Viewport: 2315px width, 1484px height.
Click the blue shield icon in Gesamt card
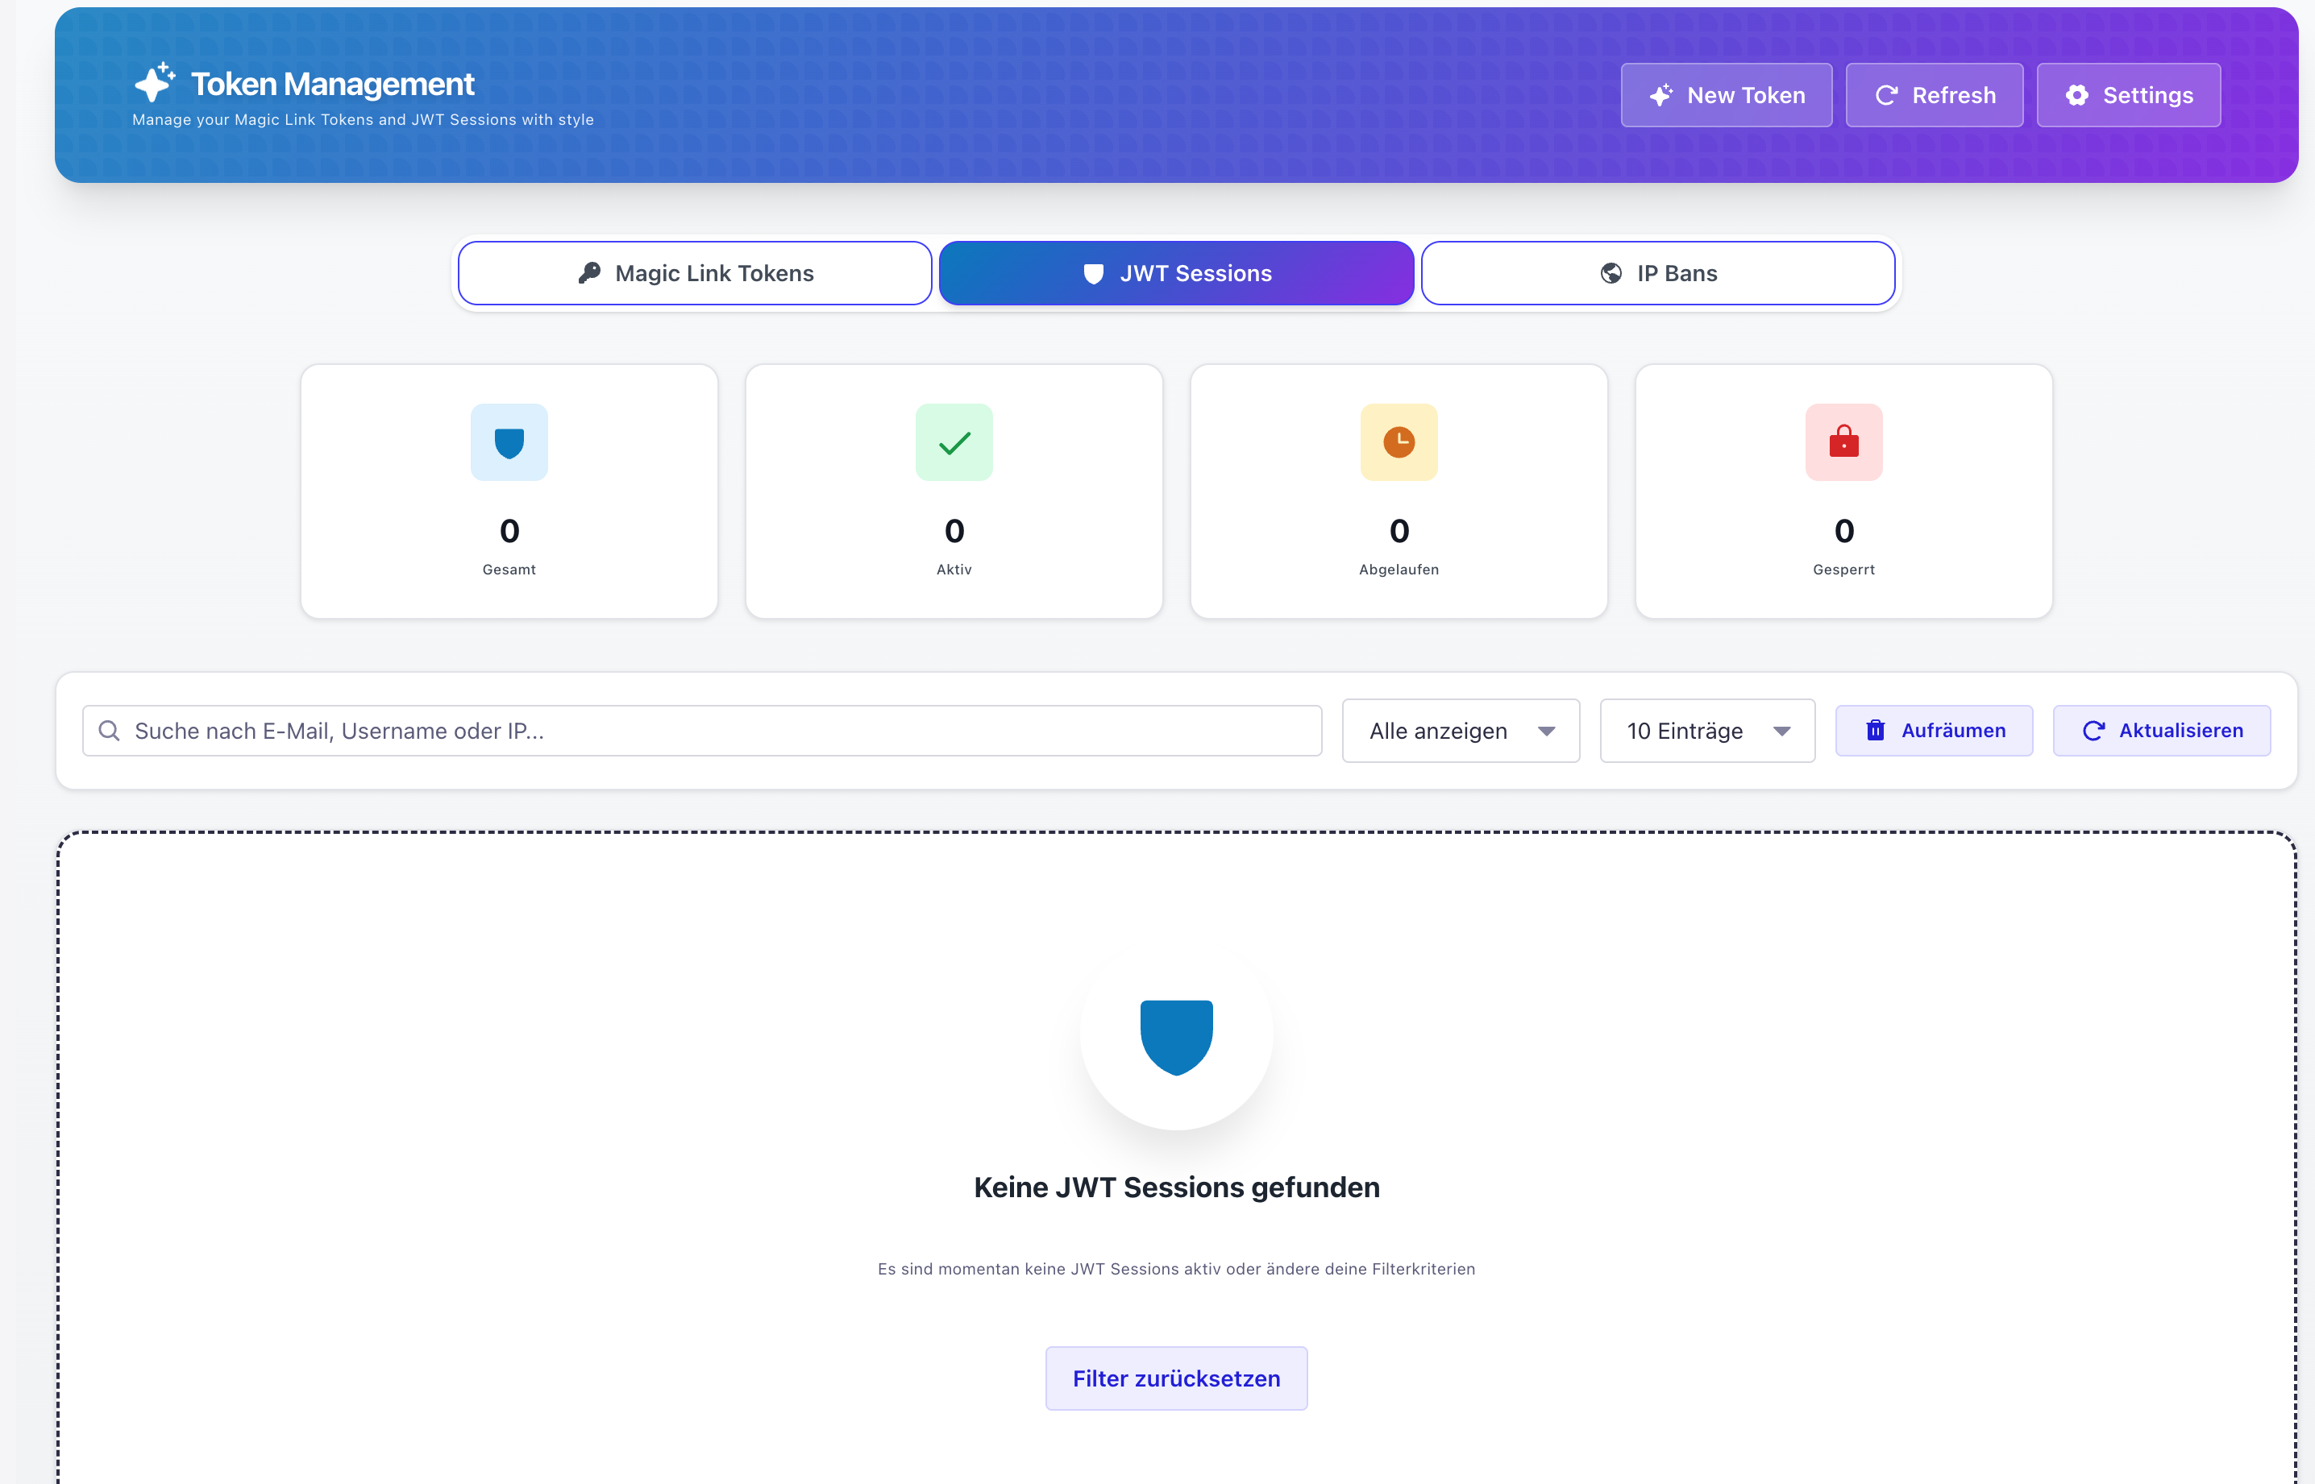pos(509,442)
